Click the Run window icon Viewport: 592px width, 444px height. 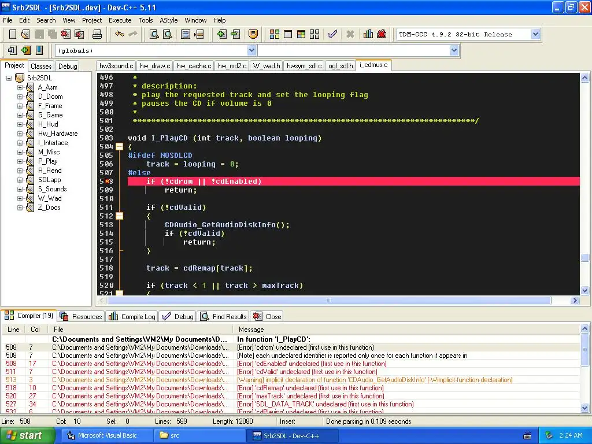click(288, 34)
